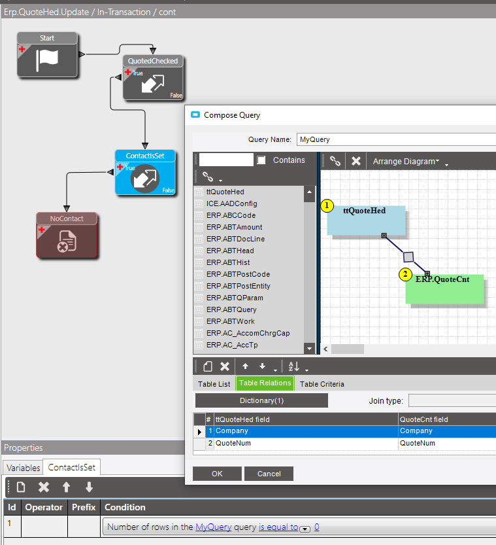
Task: Click the 0 value link in condition
Action: (x=316, y=527)
